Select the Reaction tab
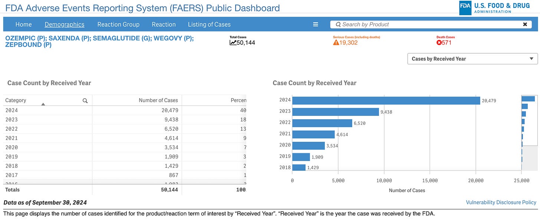 coord(164,24)
